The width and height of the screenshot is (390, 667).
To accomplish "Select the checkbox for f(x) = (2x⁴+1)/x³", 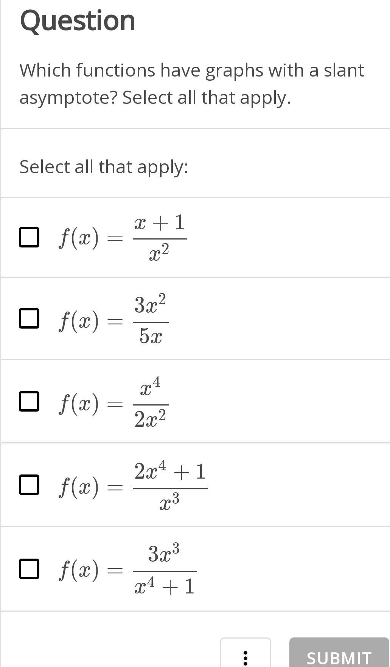I will click(x=30, y=485).
